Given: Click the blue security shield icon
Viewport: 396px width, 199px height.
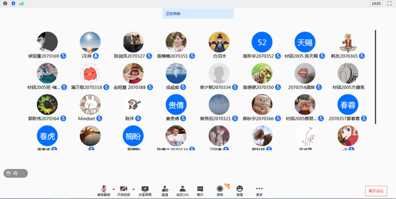Looking at the screenshot, I should [x=13, y=3].
